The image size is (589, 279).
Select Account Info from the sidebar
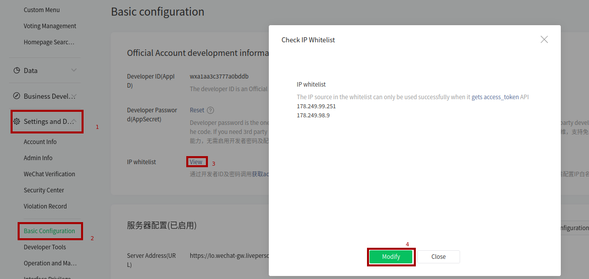40,142
